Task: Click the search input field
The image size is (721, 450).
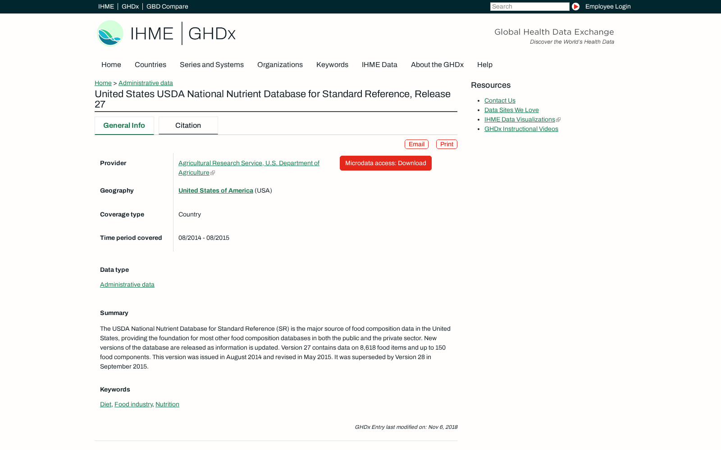Action: click(x=529, y=6)
